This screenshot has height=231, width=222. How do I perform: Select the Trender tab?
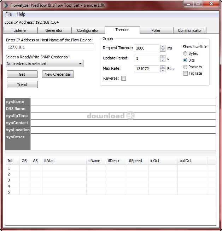point(122,30)
